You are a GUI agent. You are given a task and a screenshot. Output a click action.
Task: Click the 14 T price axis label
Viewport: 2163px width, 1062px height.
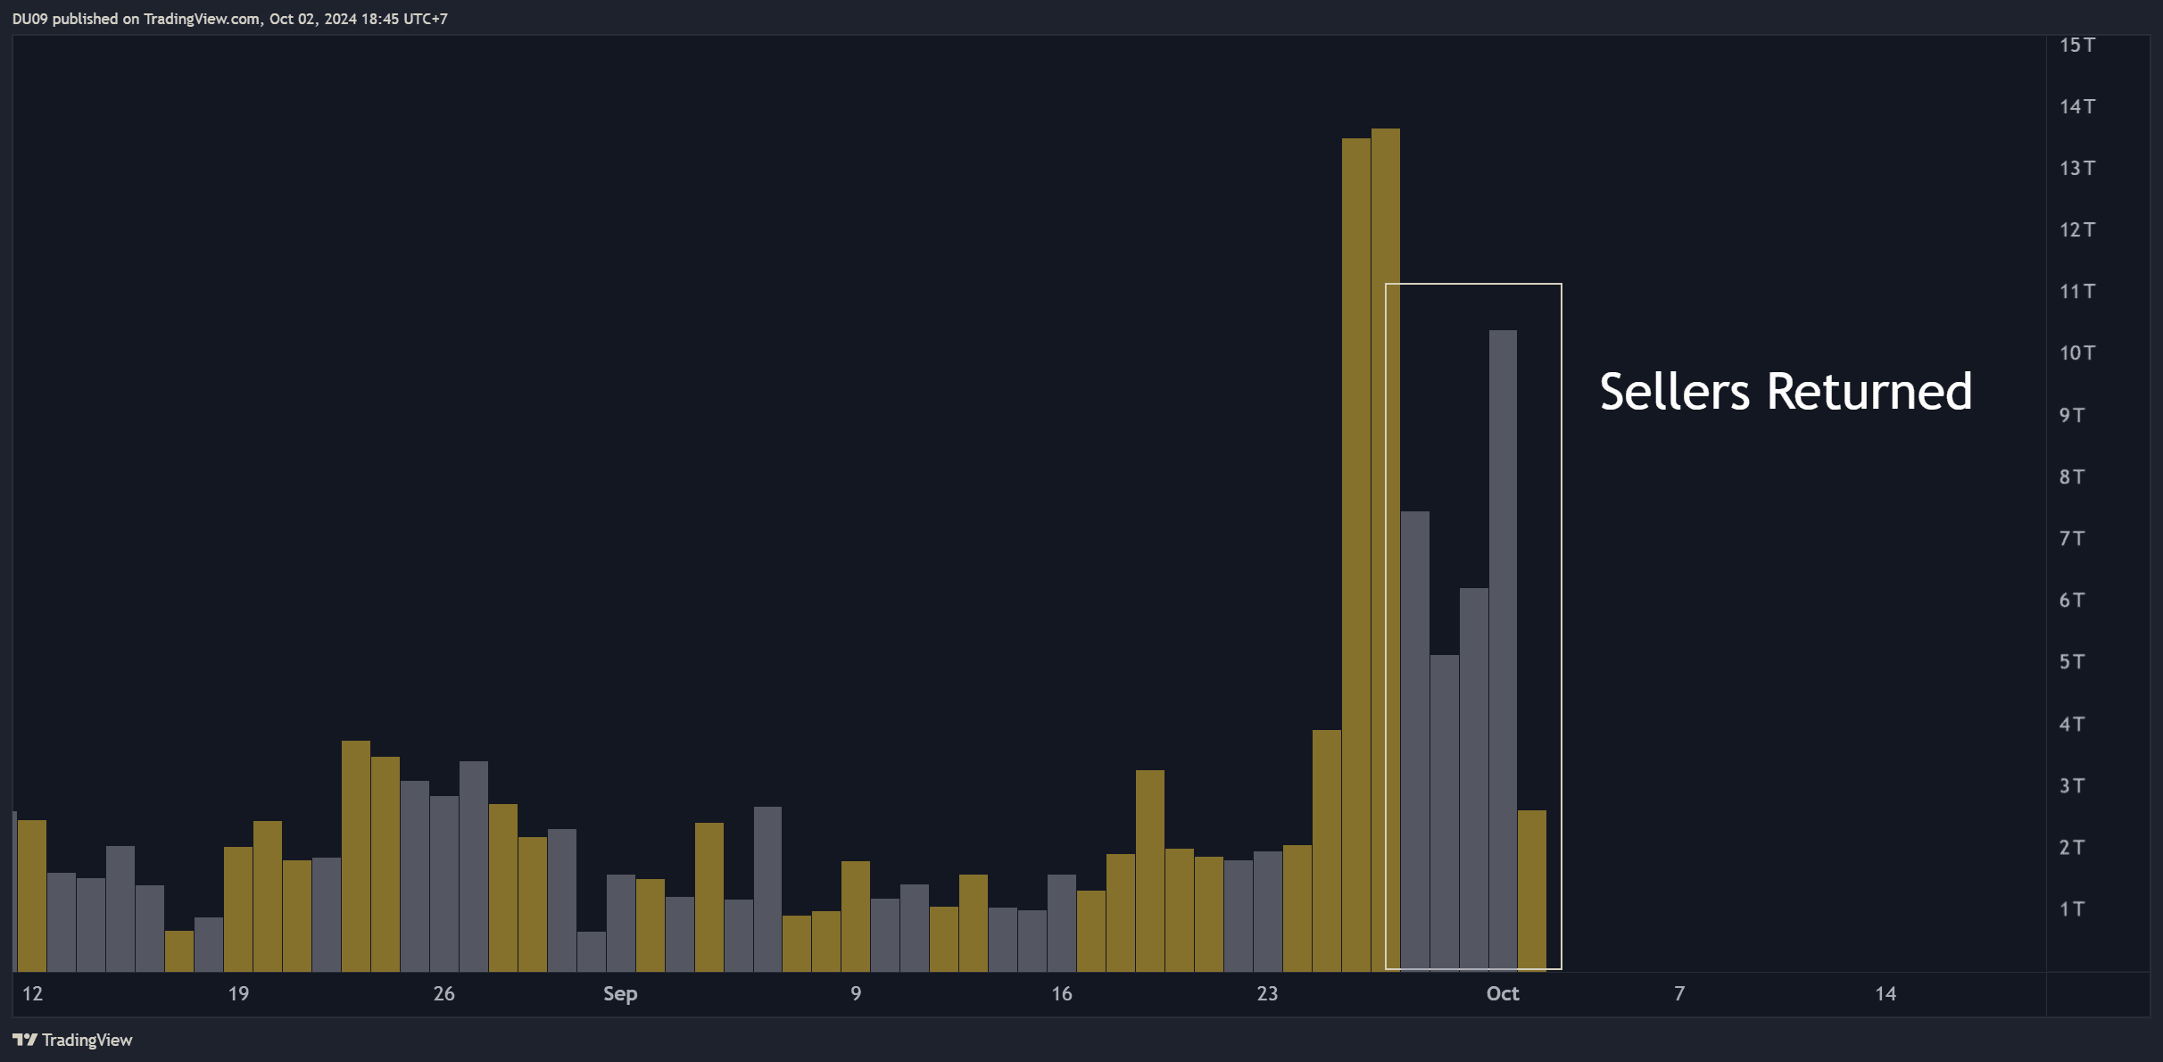click(2077, 106)
